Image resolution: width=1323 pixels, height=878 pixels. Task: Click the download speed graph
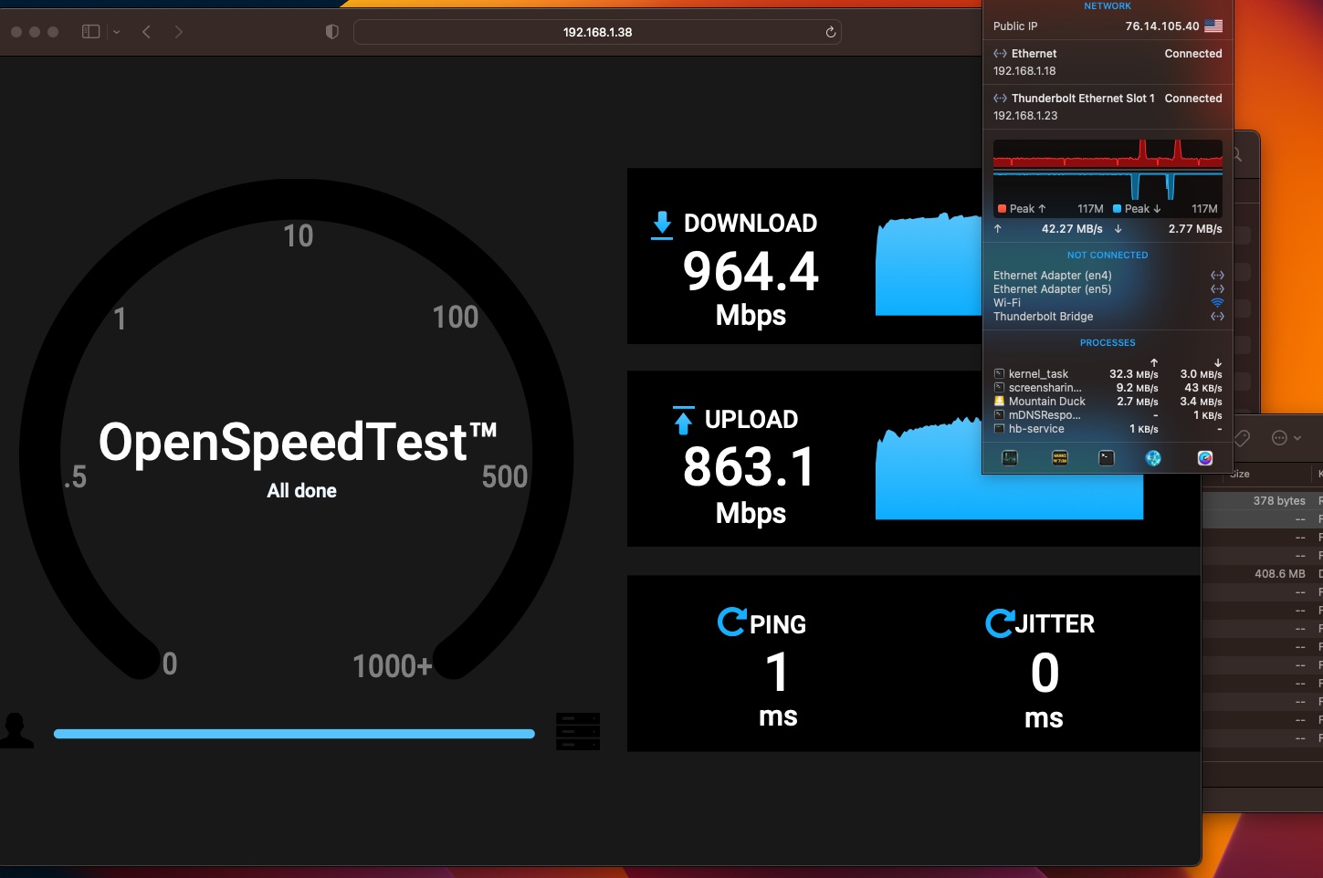click(929, 265)
